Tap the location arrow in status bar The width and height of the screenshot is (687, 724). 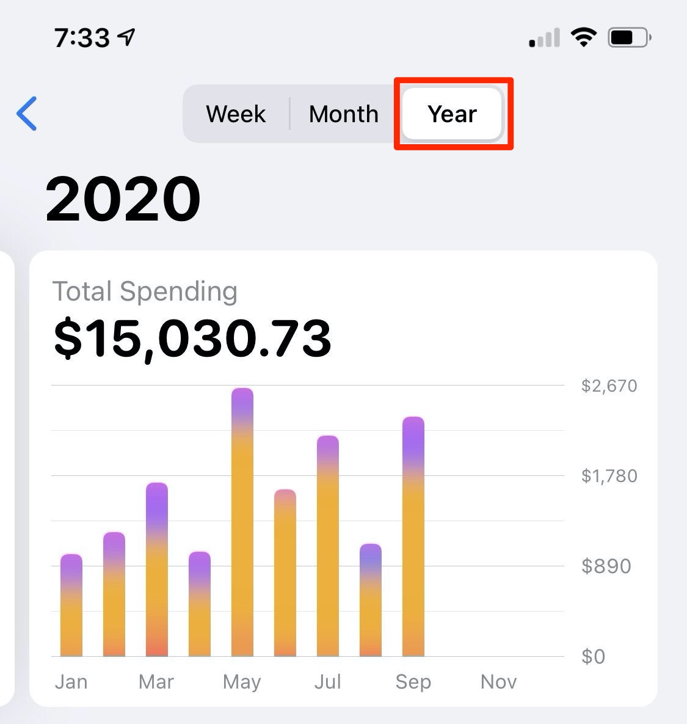click(126, 37)
